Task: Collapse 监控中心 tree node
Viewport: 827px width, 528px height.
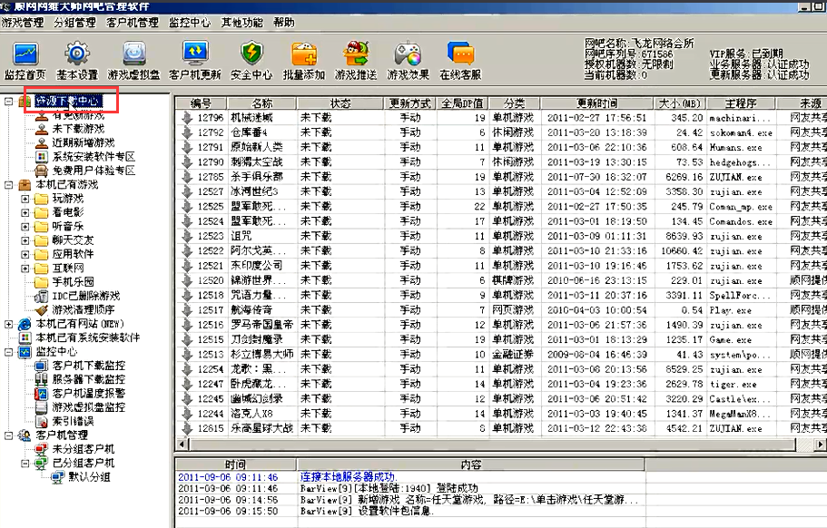Action: tap(8, 352)
